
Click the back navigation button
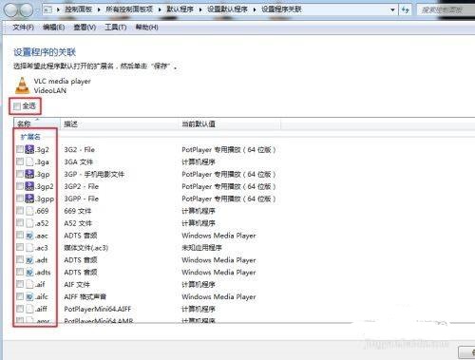point(11,10)
